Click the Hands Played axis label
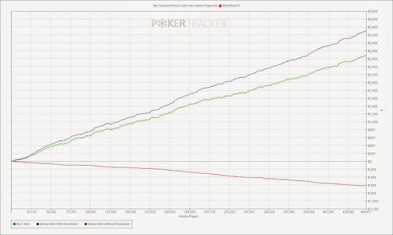The height and width of the screenshot is (235, 393). [189, 216]
